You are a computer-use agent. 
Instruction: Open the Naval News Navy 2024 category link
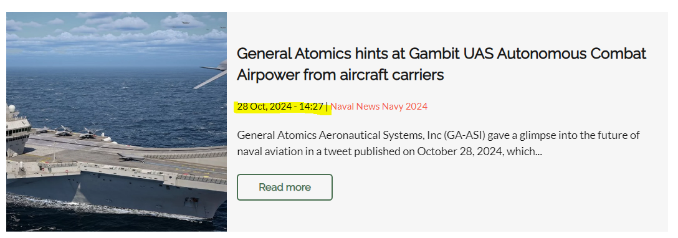(x=379, y=107)
